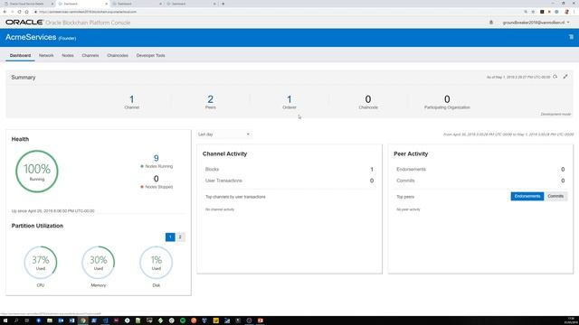The height and width of the screenshot is (325, 579).
Task: Click the expand icon at Summary panel corner
Action: (x=565, y=77)
